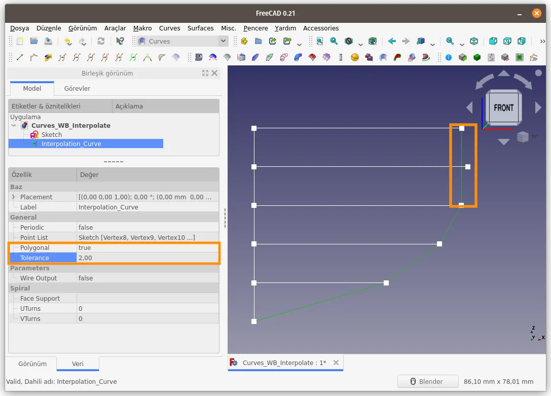Activate the What's This help cursor

(120, 41)
